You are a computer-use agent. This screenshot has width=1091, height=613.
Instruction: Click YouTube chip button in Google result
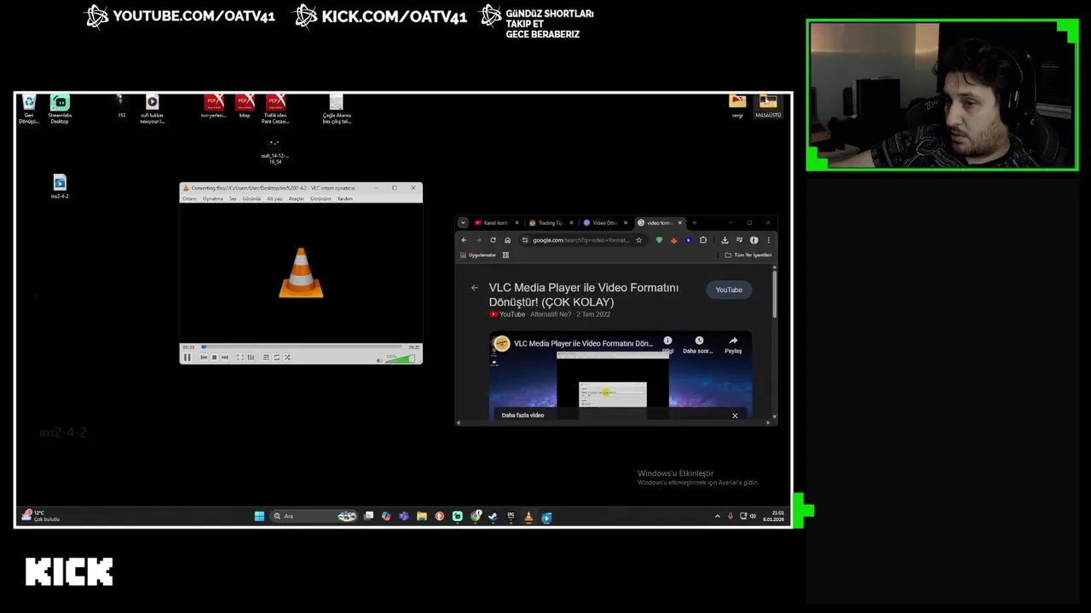(729, 289)
